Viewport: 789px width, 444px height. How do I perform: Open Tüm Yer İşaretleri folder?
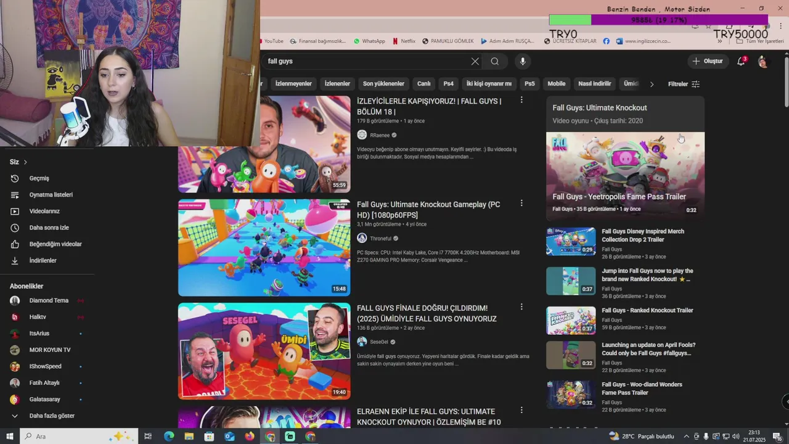pos(760,41)
